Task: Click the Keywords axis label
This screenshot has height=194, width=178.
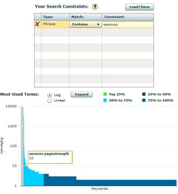Action: [x=100, y=189]
